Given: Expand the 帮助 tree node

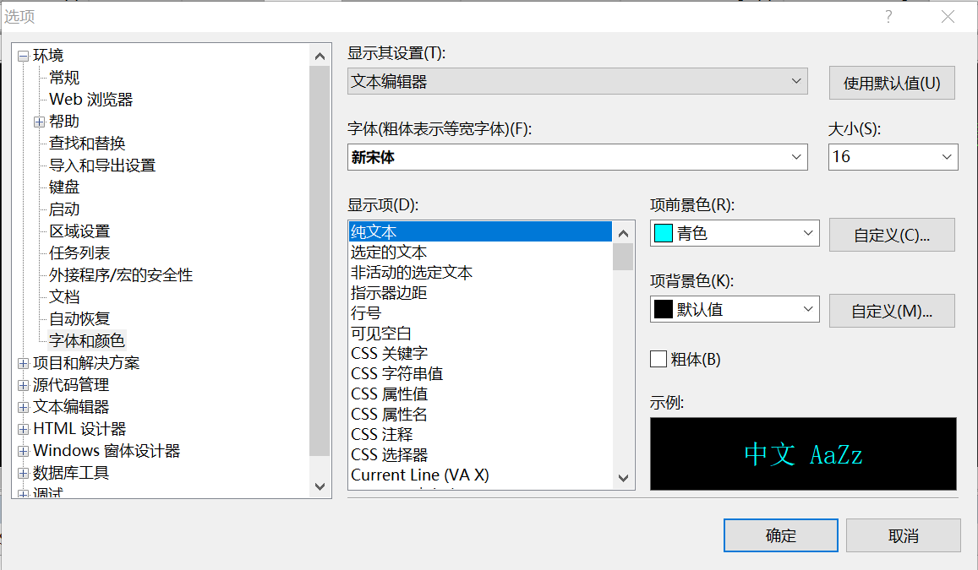Looking at the screenshot, I should [x=39, y=122].
